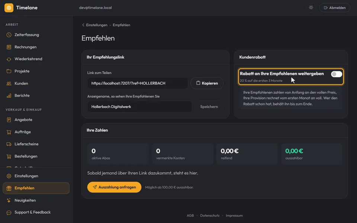357x223 pixels.
Task: Enable the Rabatt an Ihre Empfohlenen weitergeben switch
Action: (336, 74)
